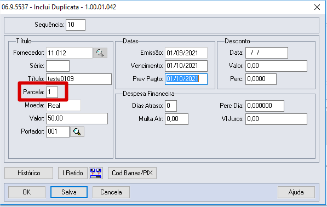Open the Portador magnifier lookup icon

[x=77, y=132]
